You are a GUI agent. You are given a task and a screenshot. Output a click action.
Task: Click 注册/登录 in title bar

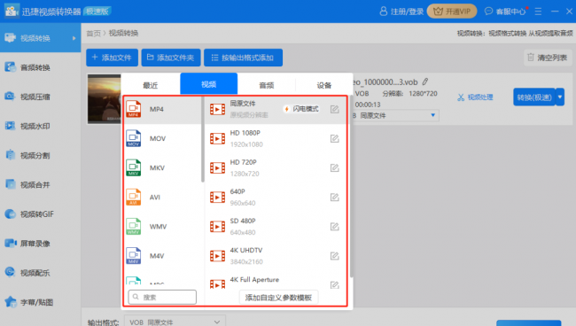(401, 12)
